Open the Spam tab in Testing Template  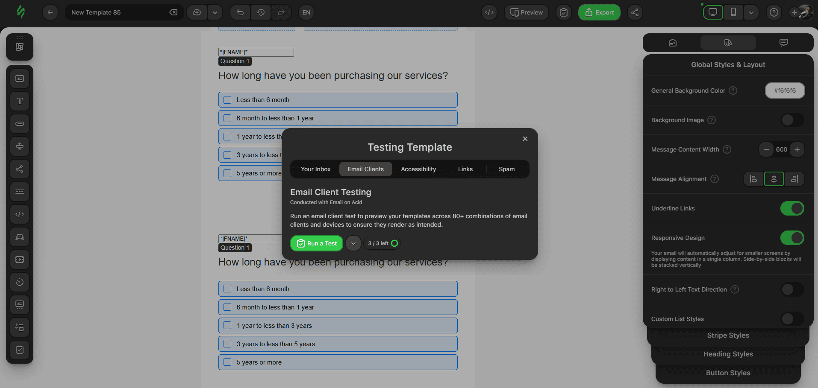click(506, 169)
